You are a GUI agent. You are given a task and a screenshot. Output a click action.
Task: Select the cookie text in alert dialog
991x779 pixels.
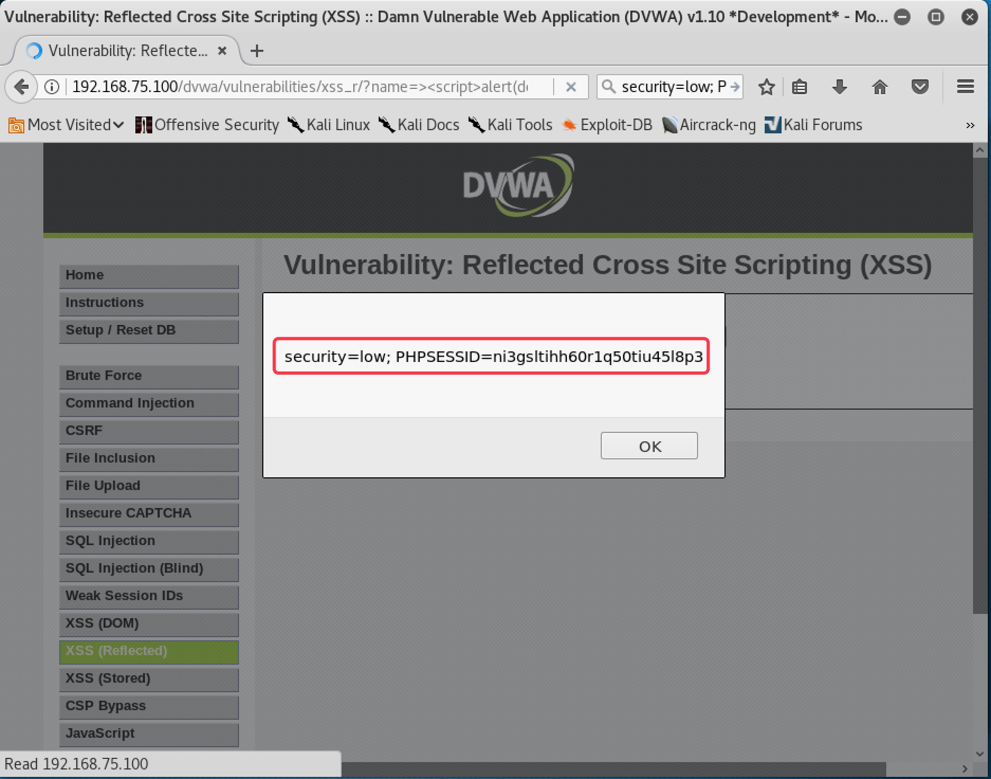(x=493, y=357)
